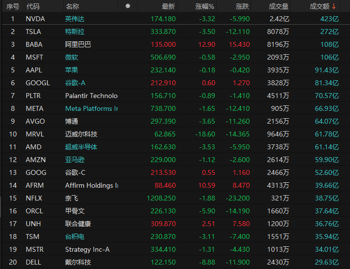The image size is (350, 269).
Task: Select the DELL ticker code
Action: 33,262
